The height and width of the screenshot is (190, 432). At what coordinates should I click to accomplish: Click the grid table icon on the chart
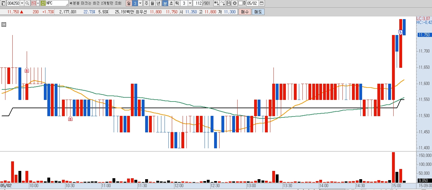pyautogui.click(x=4, y=25)
